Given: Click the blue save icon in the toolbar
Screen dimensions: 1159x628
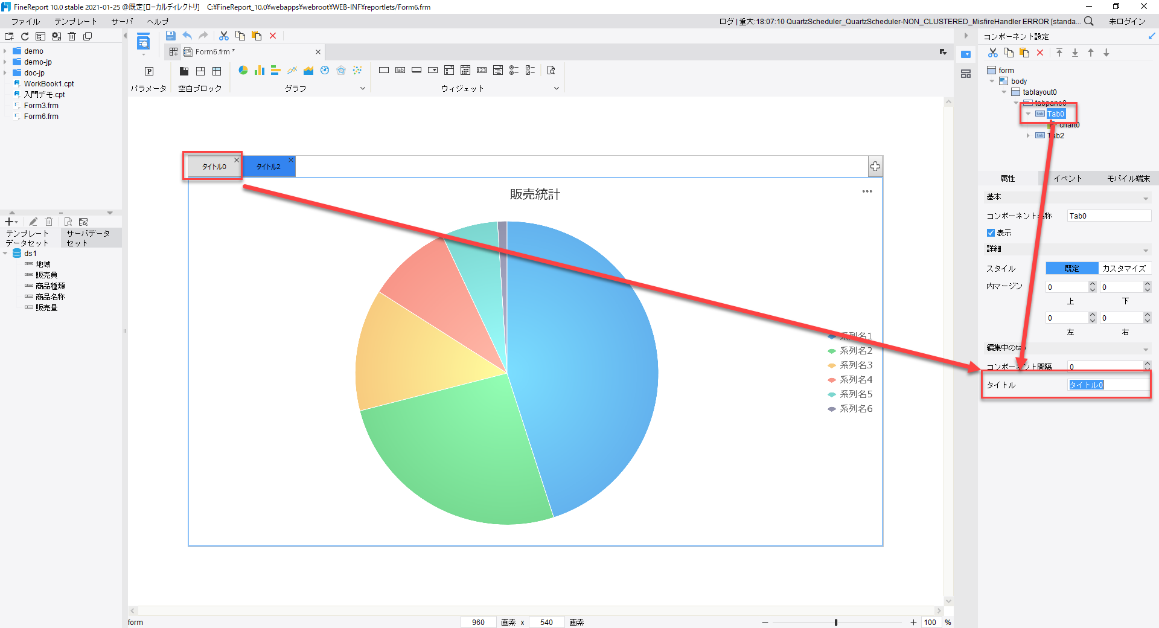Looking at the screenshot, I should point(171,36).
